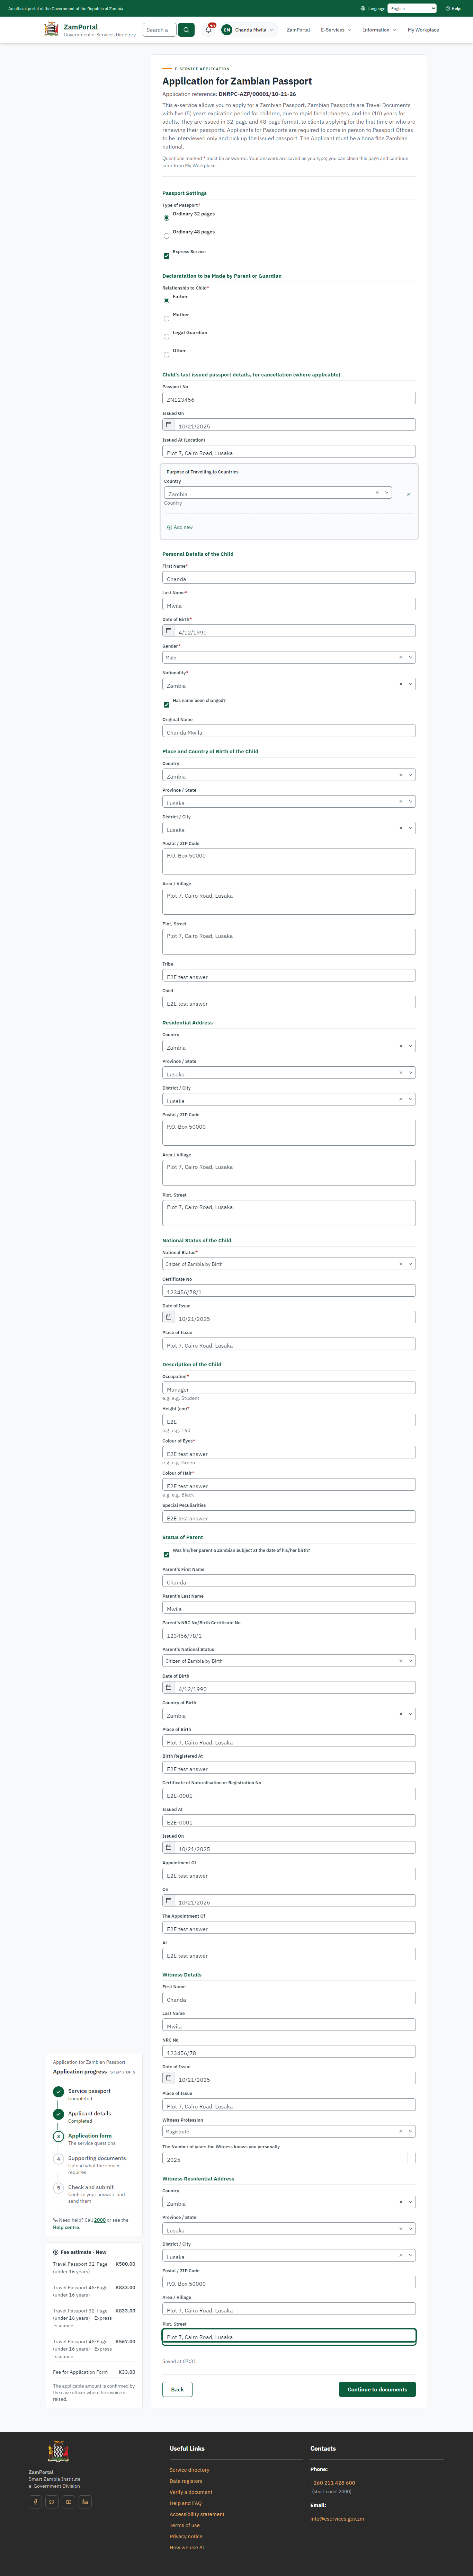Click Add new travel country
The height and width of the screenshot is (2576, 473).
point(180,527)
